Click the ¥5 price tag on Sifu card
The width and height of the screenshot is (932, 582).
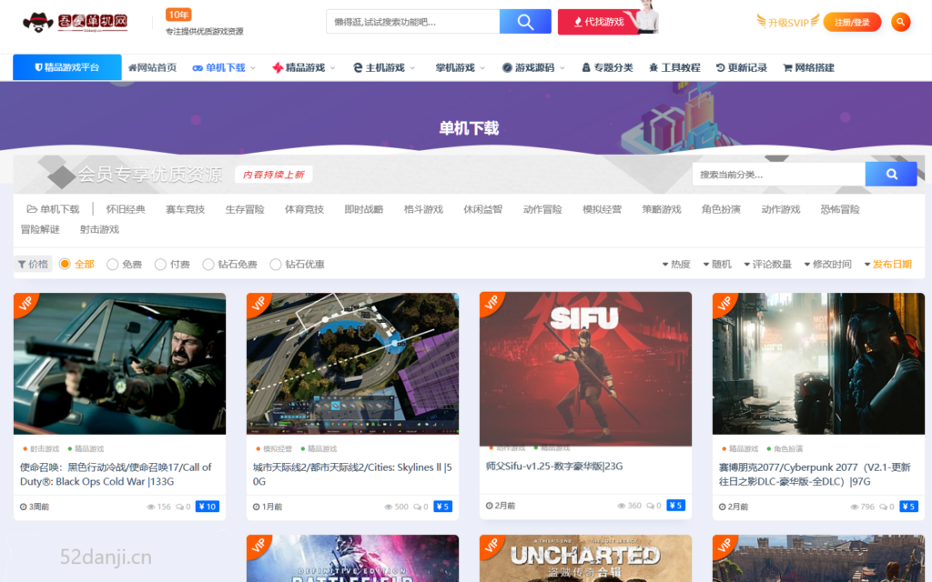pos(676,506)
